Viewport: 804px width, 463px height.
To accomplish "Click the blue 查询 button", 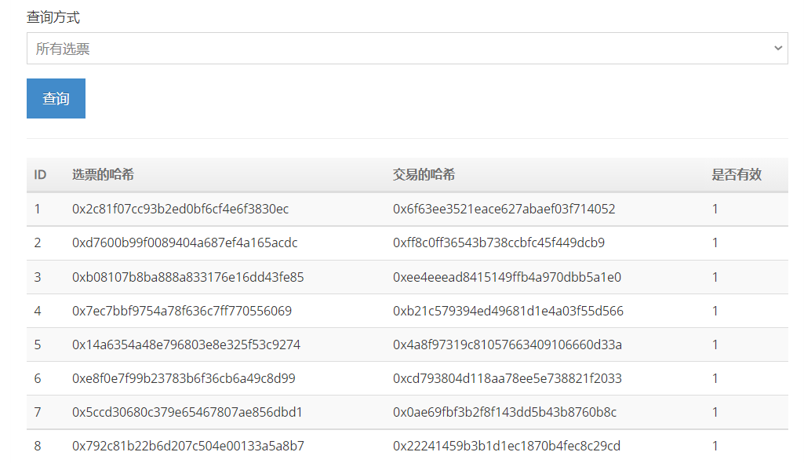I will 56,98.
